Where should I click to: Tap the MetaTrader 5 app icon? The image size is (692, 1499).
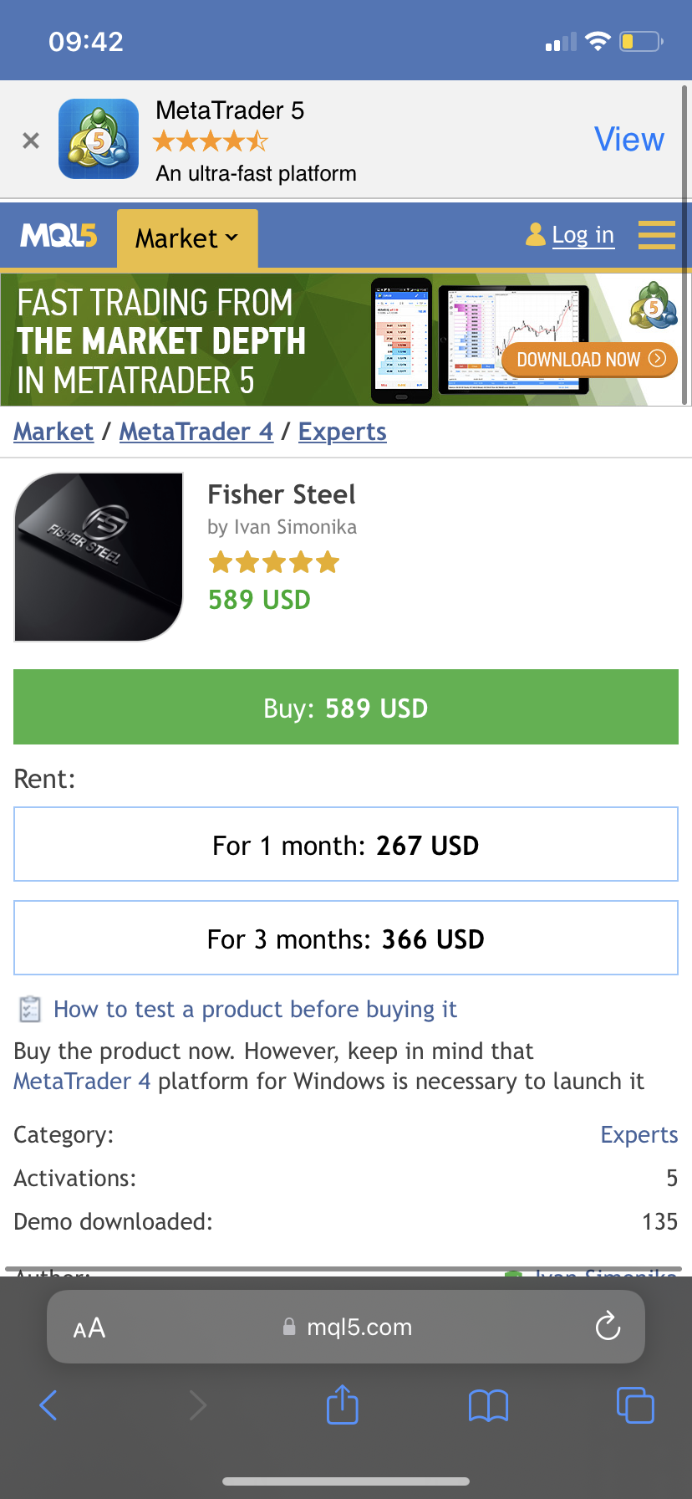click(99, 139)
